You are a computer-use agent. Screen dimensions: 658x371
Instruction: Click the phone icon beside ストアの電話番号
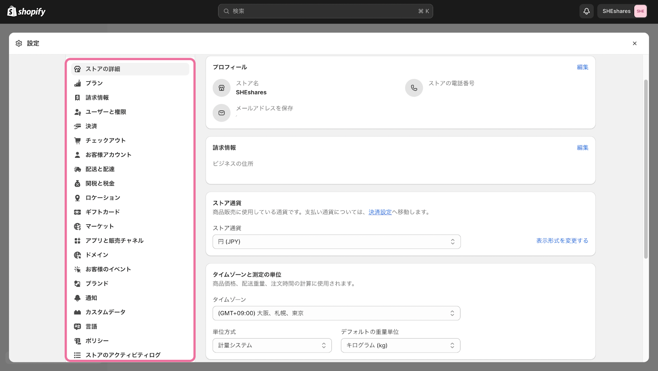414,88
